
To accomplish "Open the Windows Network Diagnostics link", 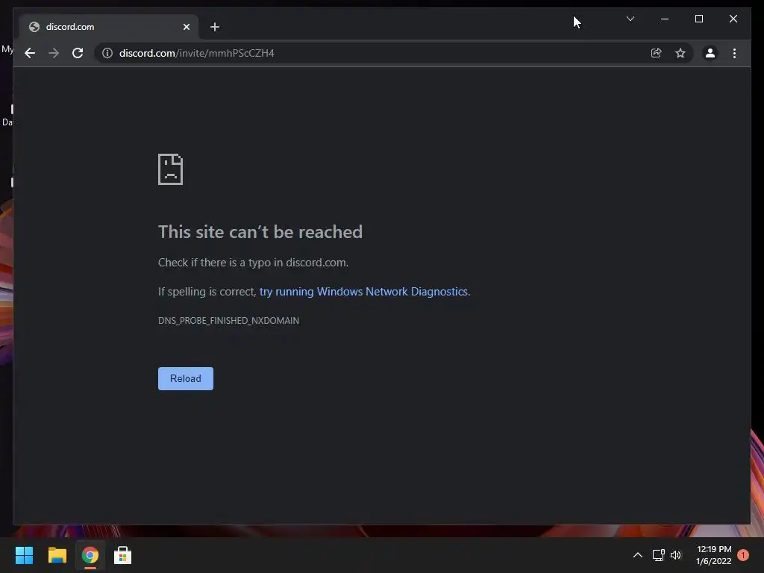I will point(363,292).
